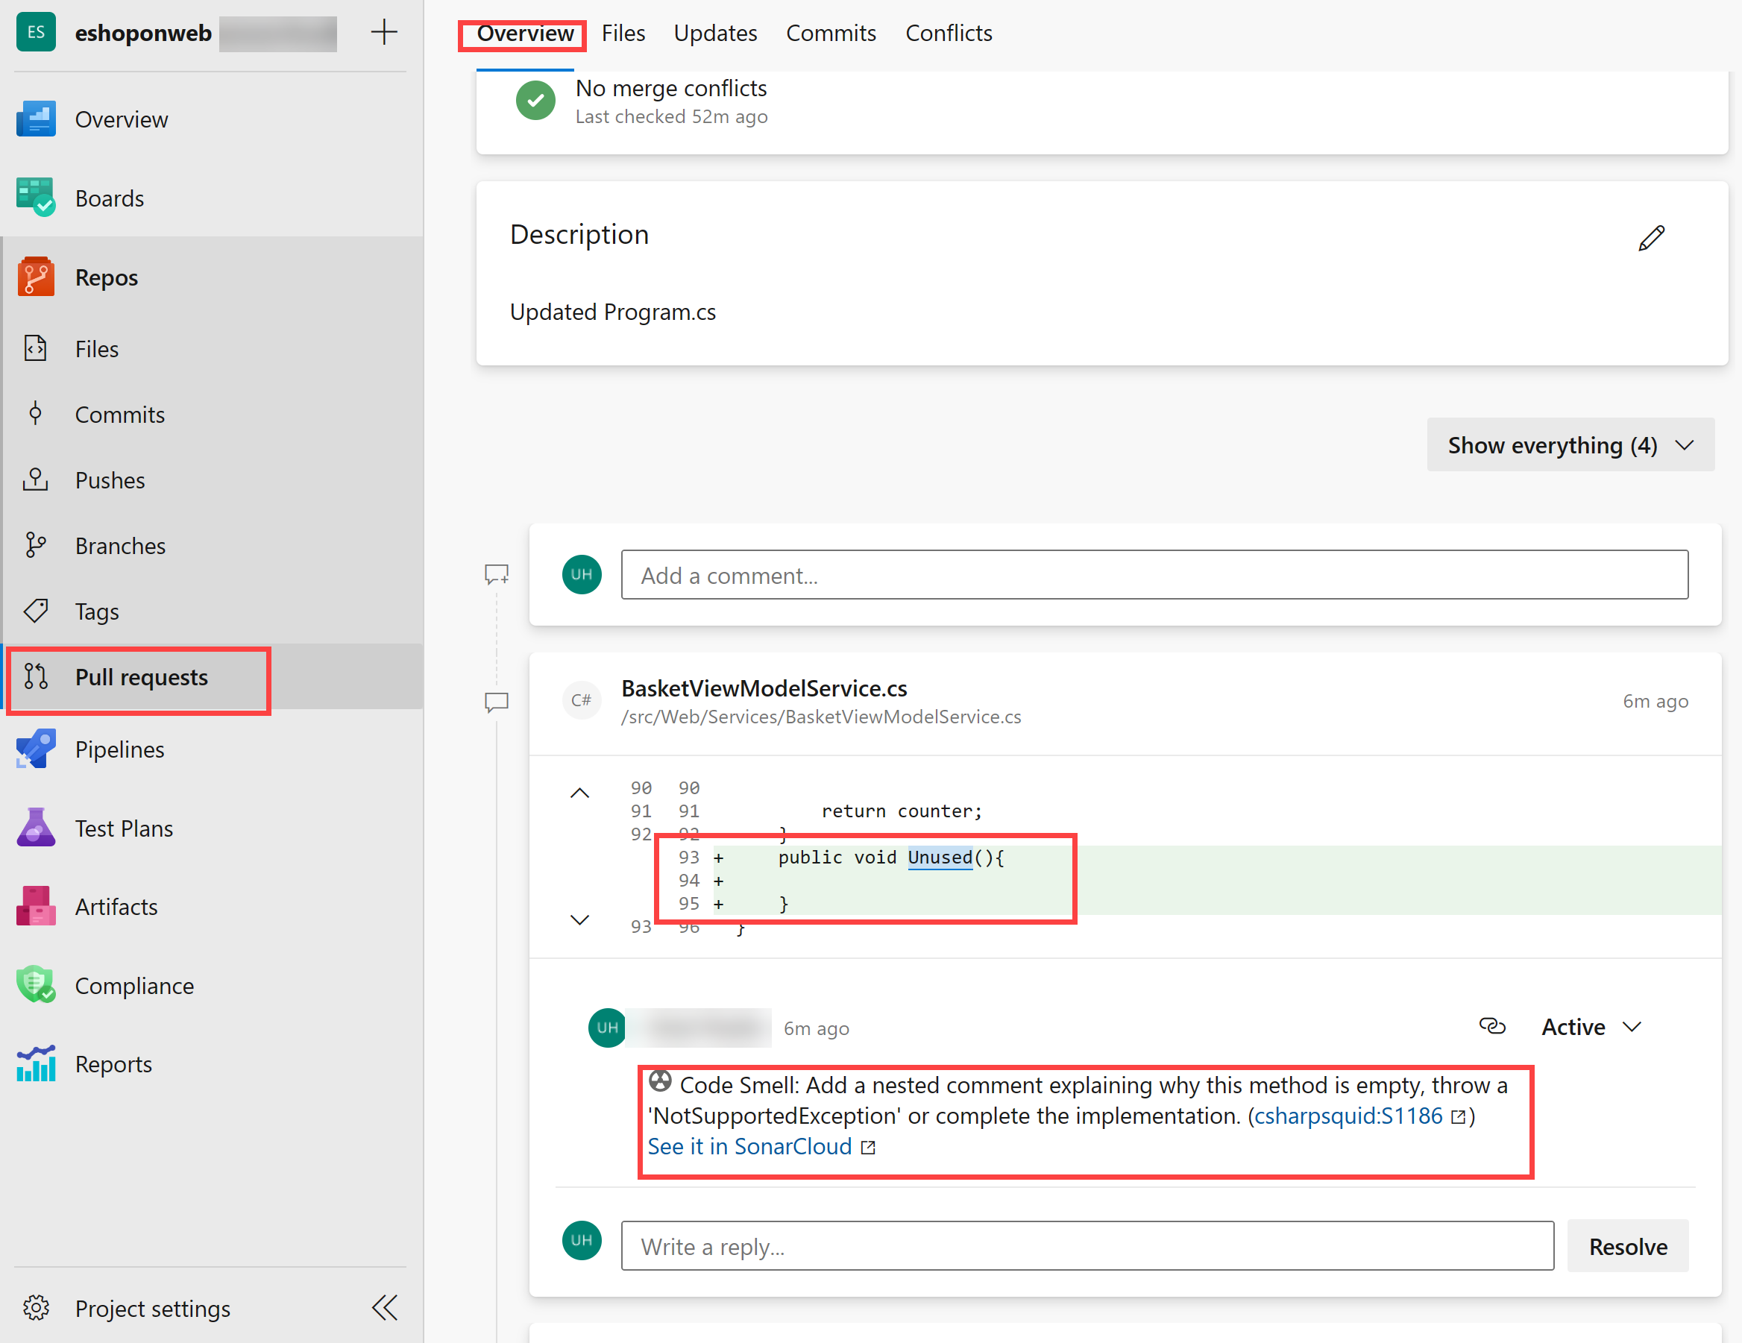
Task: Open the Show everything (4) dropdown
Action: (1570, 445)
